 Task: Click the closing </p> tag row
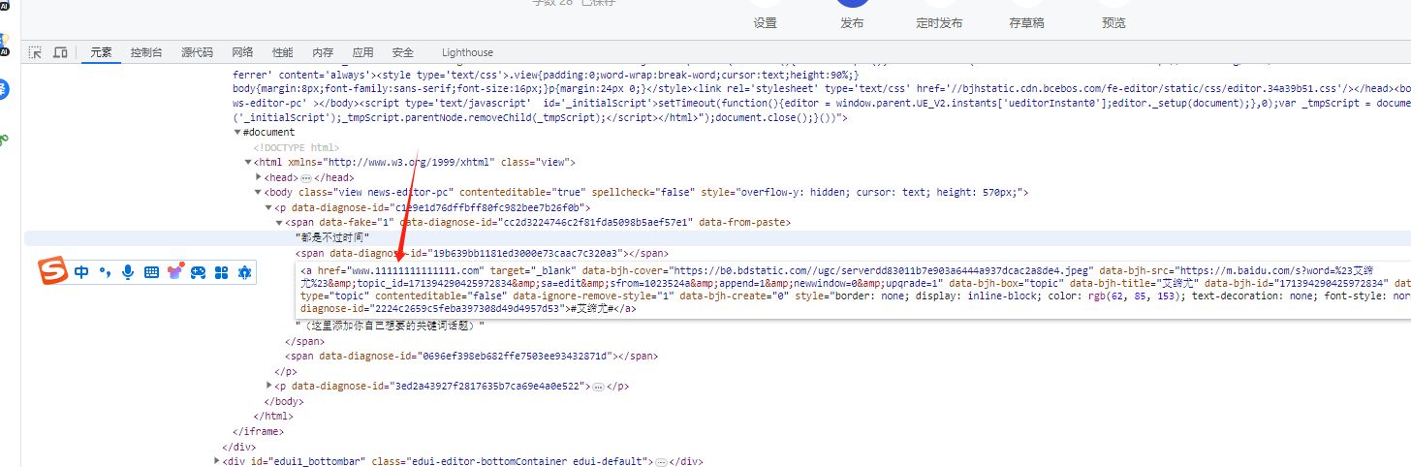[x=285, y=371]
